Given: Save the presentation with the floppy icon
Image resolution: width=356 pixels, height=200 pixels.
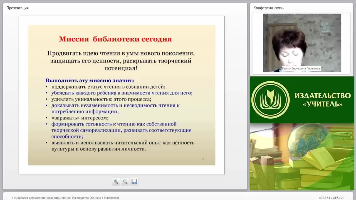Looking at the screenshot, I should (x=134, y=181).
